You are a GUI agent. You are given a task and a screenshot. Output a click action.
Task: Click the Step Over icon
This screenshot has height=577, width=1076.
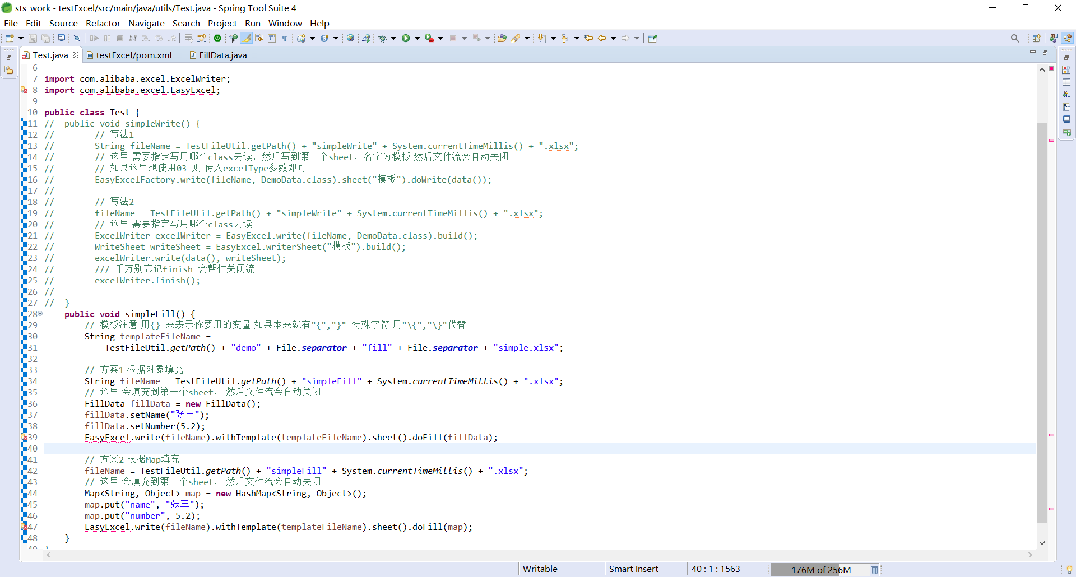(159, 38)
